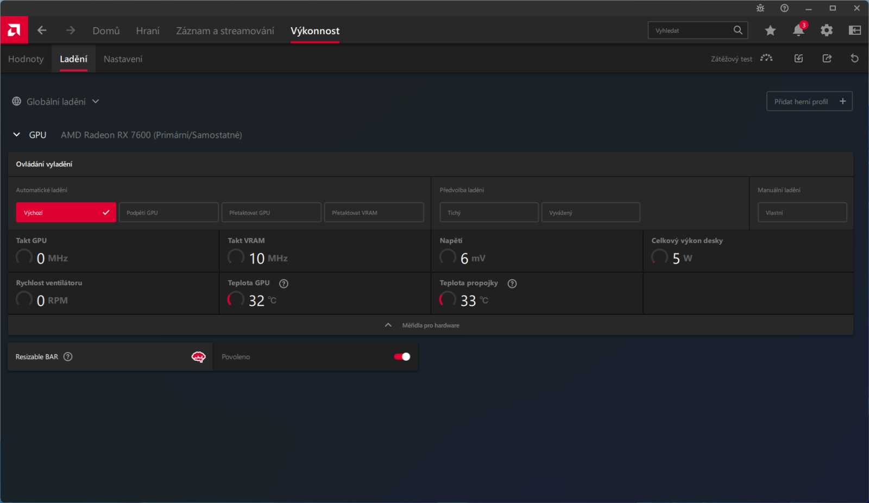The width and height of the screenshot is (869, 503).
Task: Switch to the Hodnoty tab
Action: [26, 59]
